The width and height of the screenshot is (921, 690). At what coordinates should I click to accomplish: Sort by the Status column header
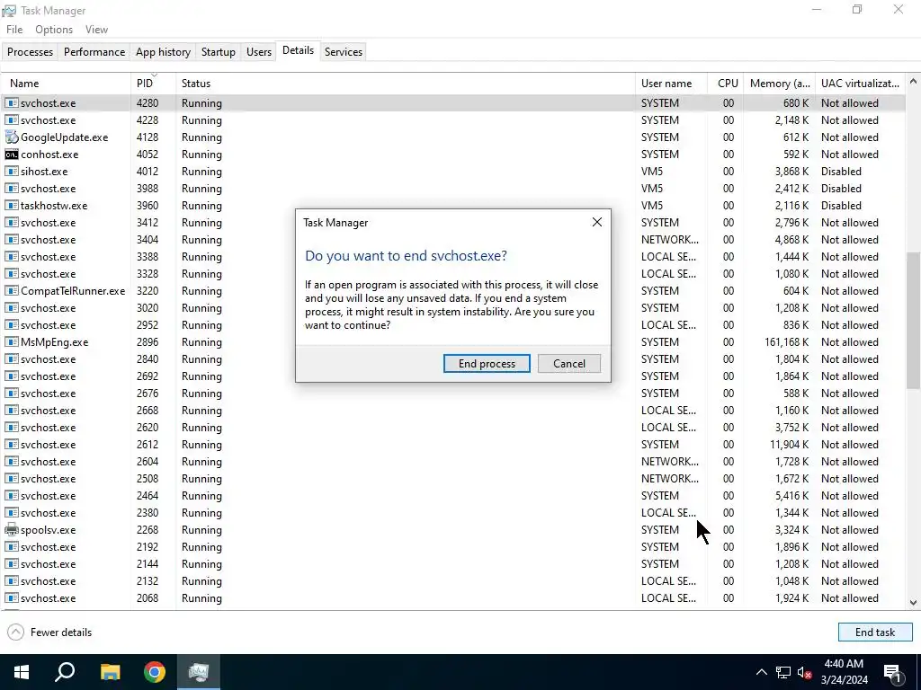[x=406, y=84]
